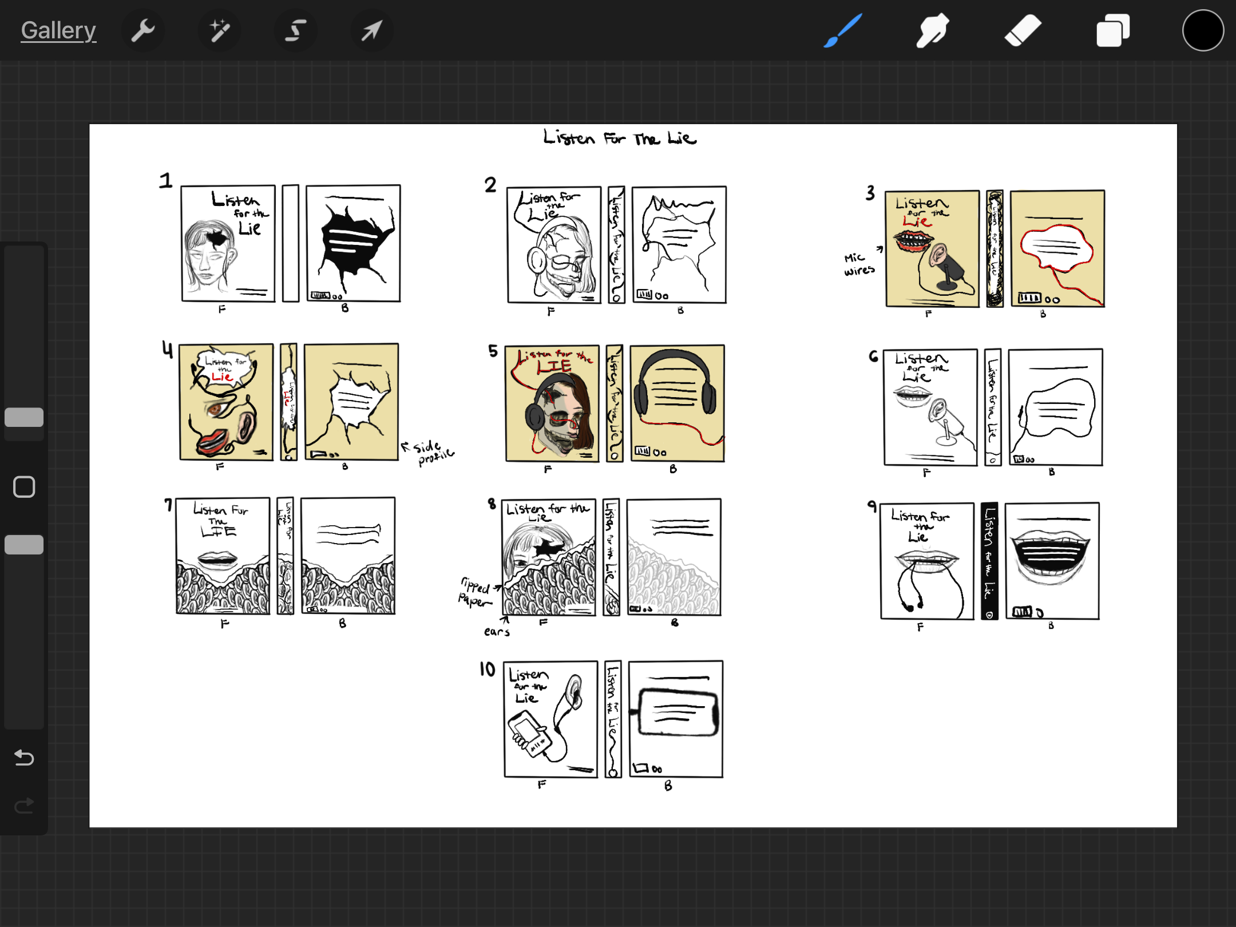
Task: Tap thumbnail sketch number 1 front cover
Action: tap(228, 243)
